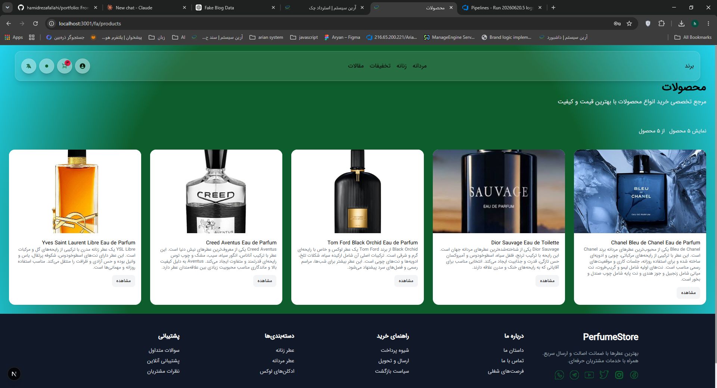The width and height of the screenshot is (717, 388).
Task: Close the 'Fake Blog Data' tab
Action: pos(273,7)
